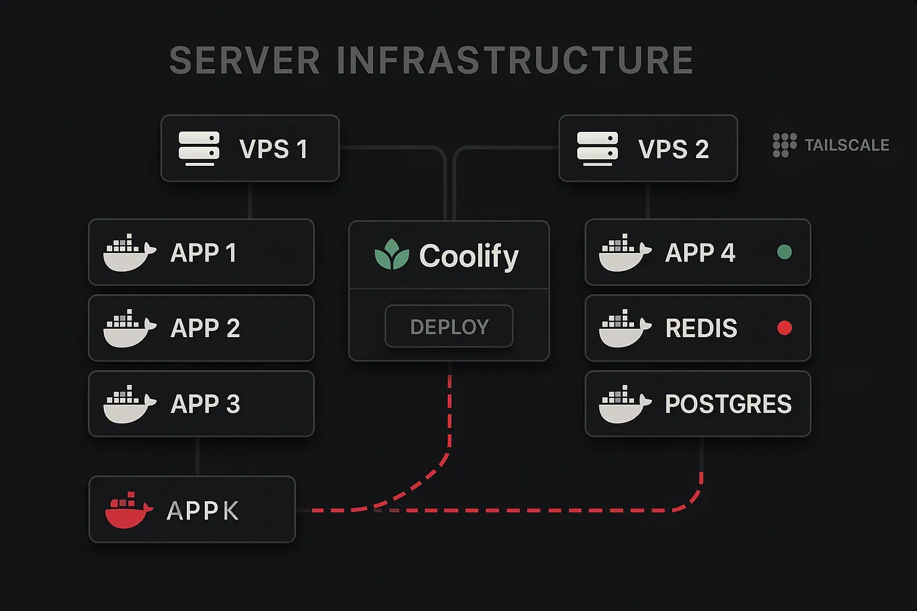Open the VPS 1 server node
917x611 pixels.
pyautogui.click(x=250, y=148)
